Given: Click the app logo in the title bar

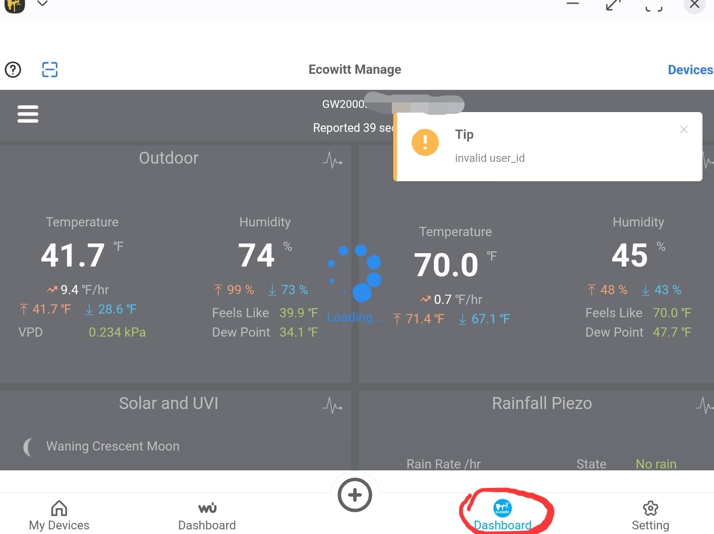Looking at the screenshot, I should (x=14, y=5).
